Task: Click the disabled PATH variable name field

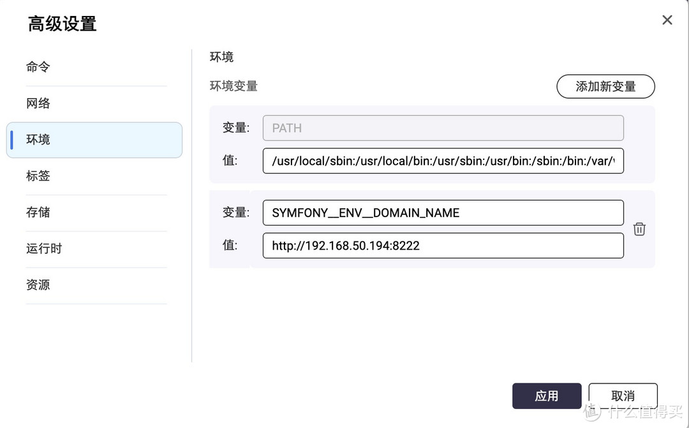Action: click(443, 128)
